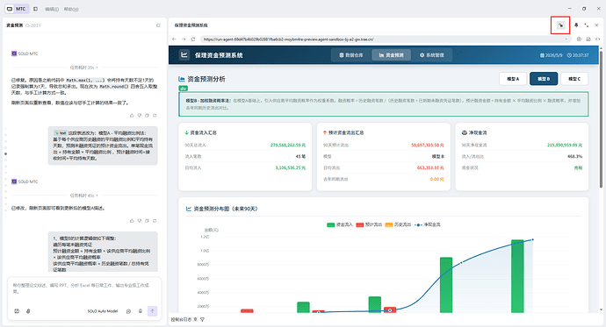The width and height of the screenshot is (606, 327).
Task: Go forward in the preview browser
Action: pos(184,39)
